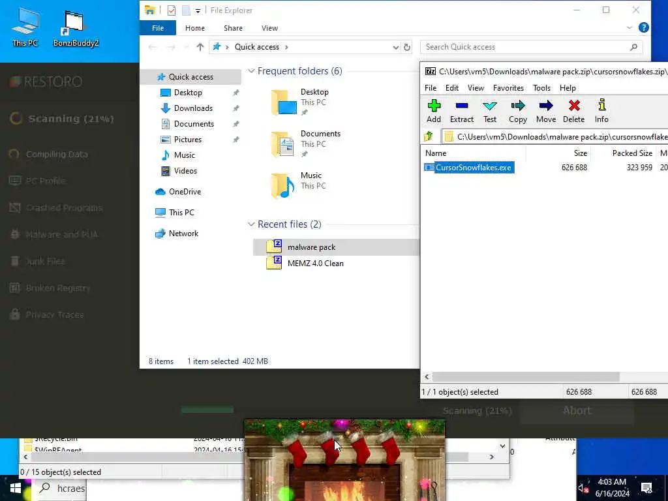Select Quick access in navigation pane
The image size is (668, 501).
[x=190, y=77]
